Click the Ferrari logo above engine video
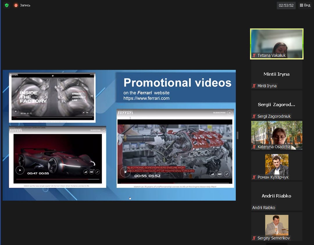The width and height of the screenshot is (314, 245). (x=125, y=112)
